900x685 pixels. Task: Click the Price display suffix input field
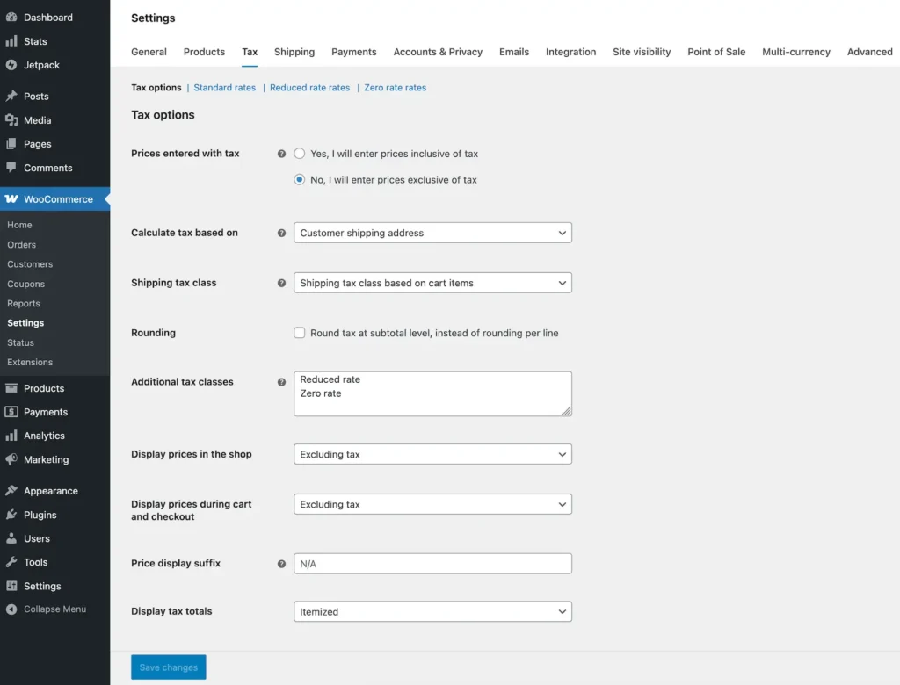tap(432, 563)
